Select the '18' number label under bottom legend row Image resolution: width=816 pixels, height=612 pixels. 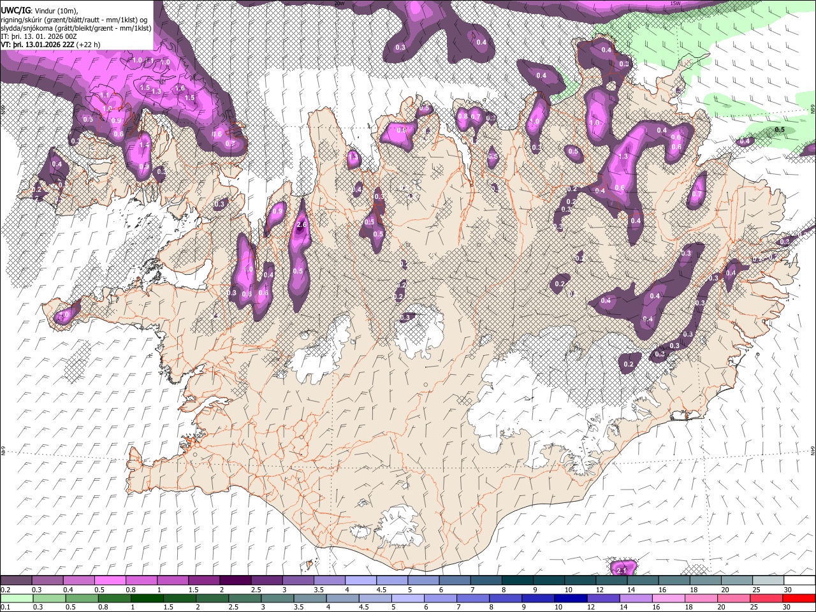coord(688,607)
